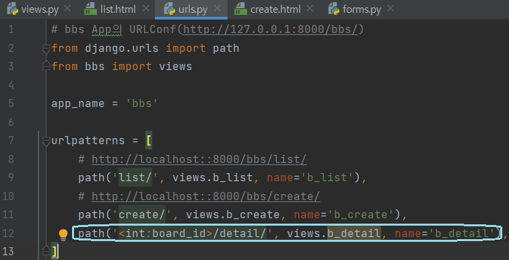Close the urls.py tab
This screenshot has height=260, width=509.
[217, 9]
